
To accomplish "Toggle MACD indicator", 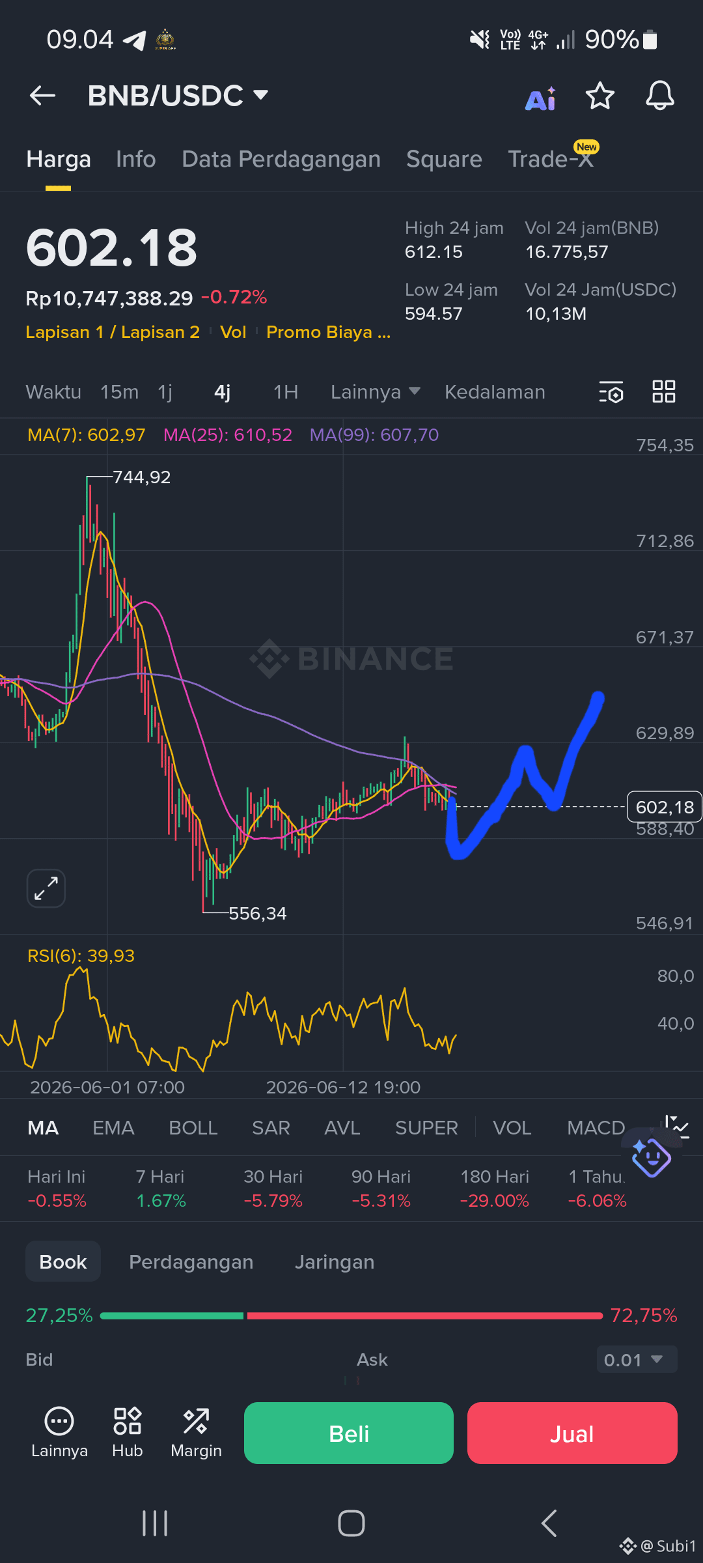I will 596,1128.
